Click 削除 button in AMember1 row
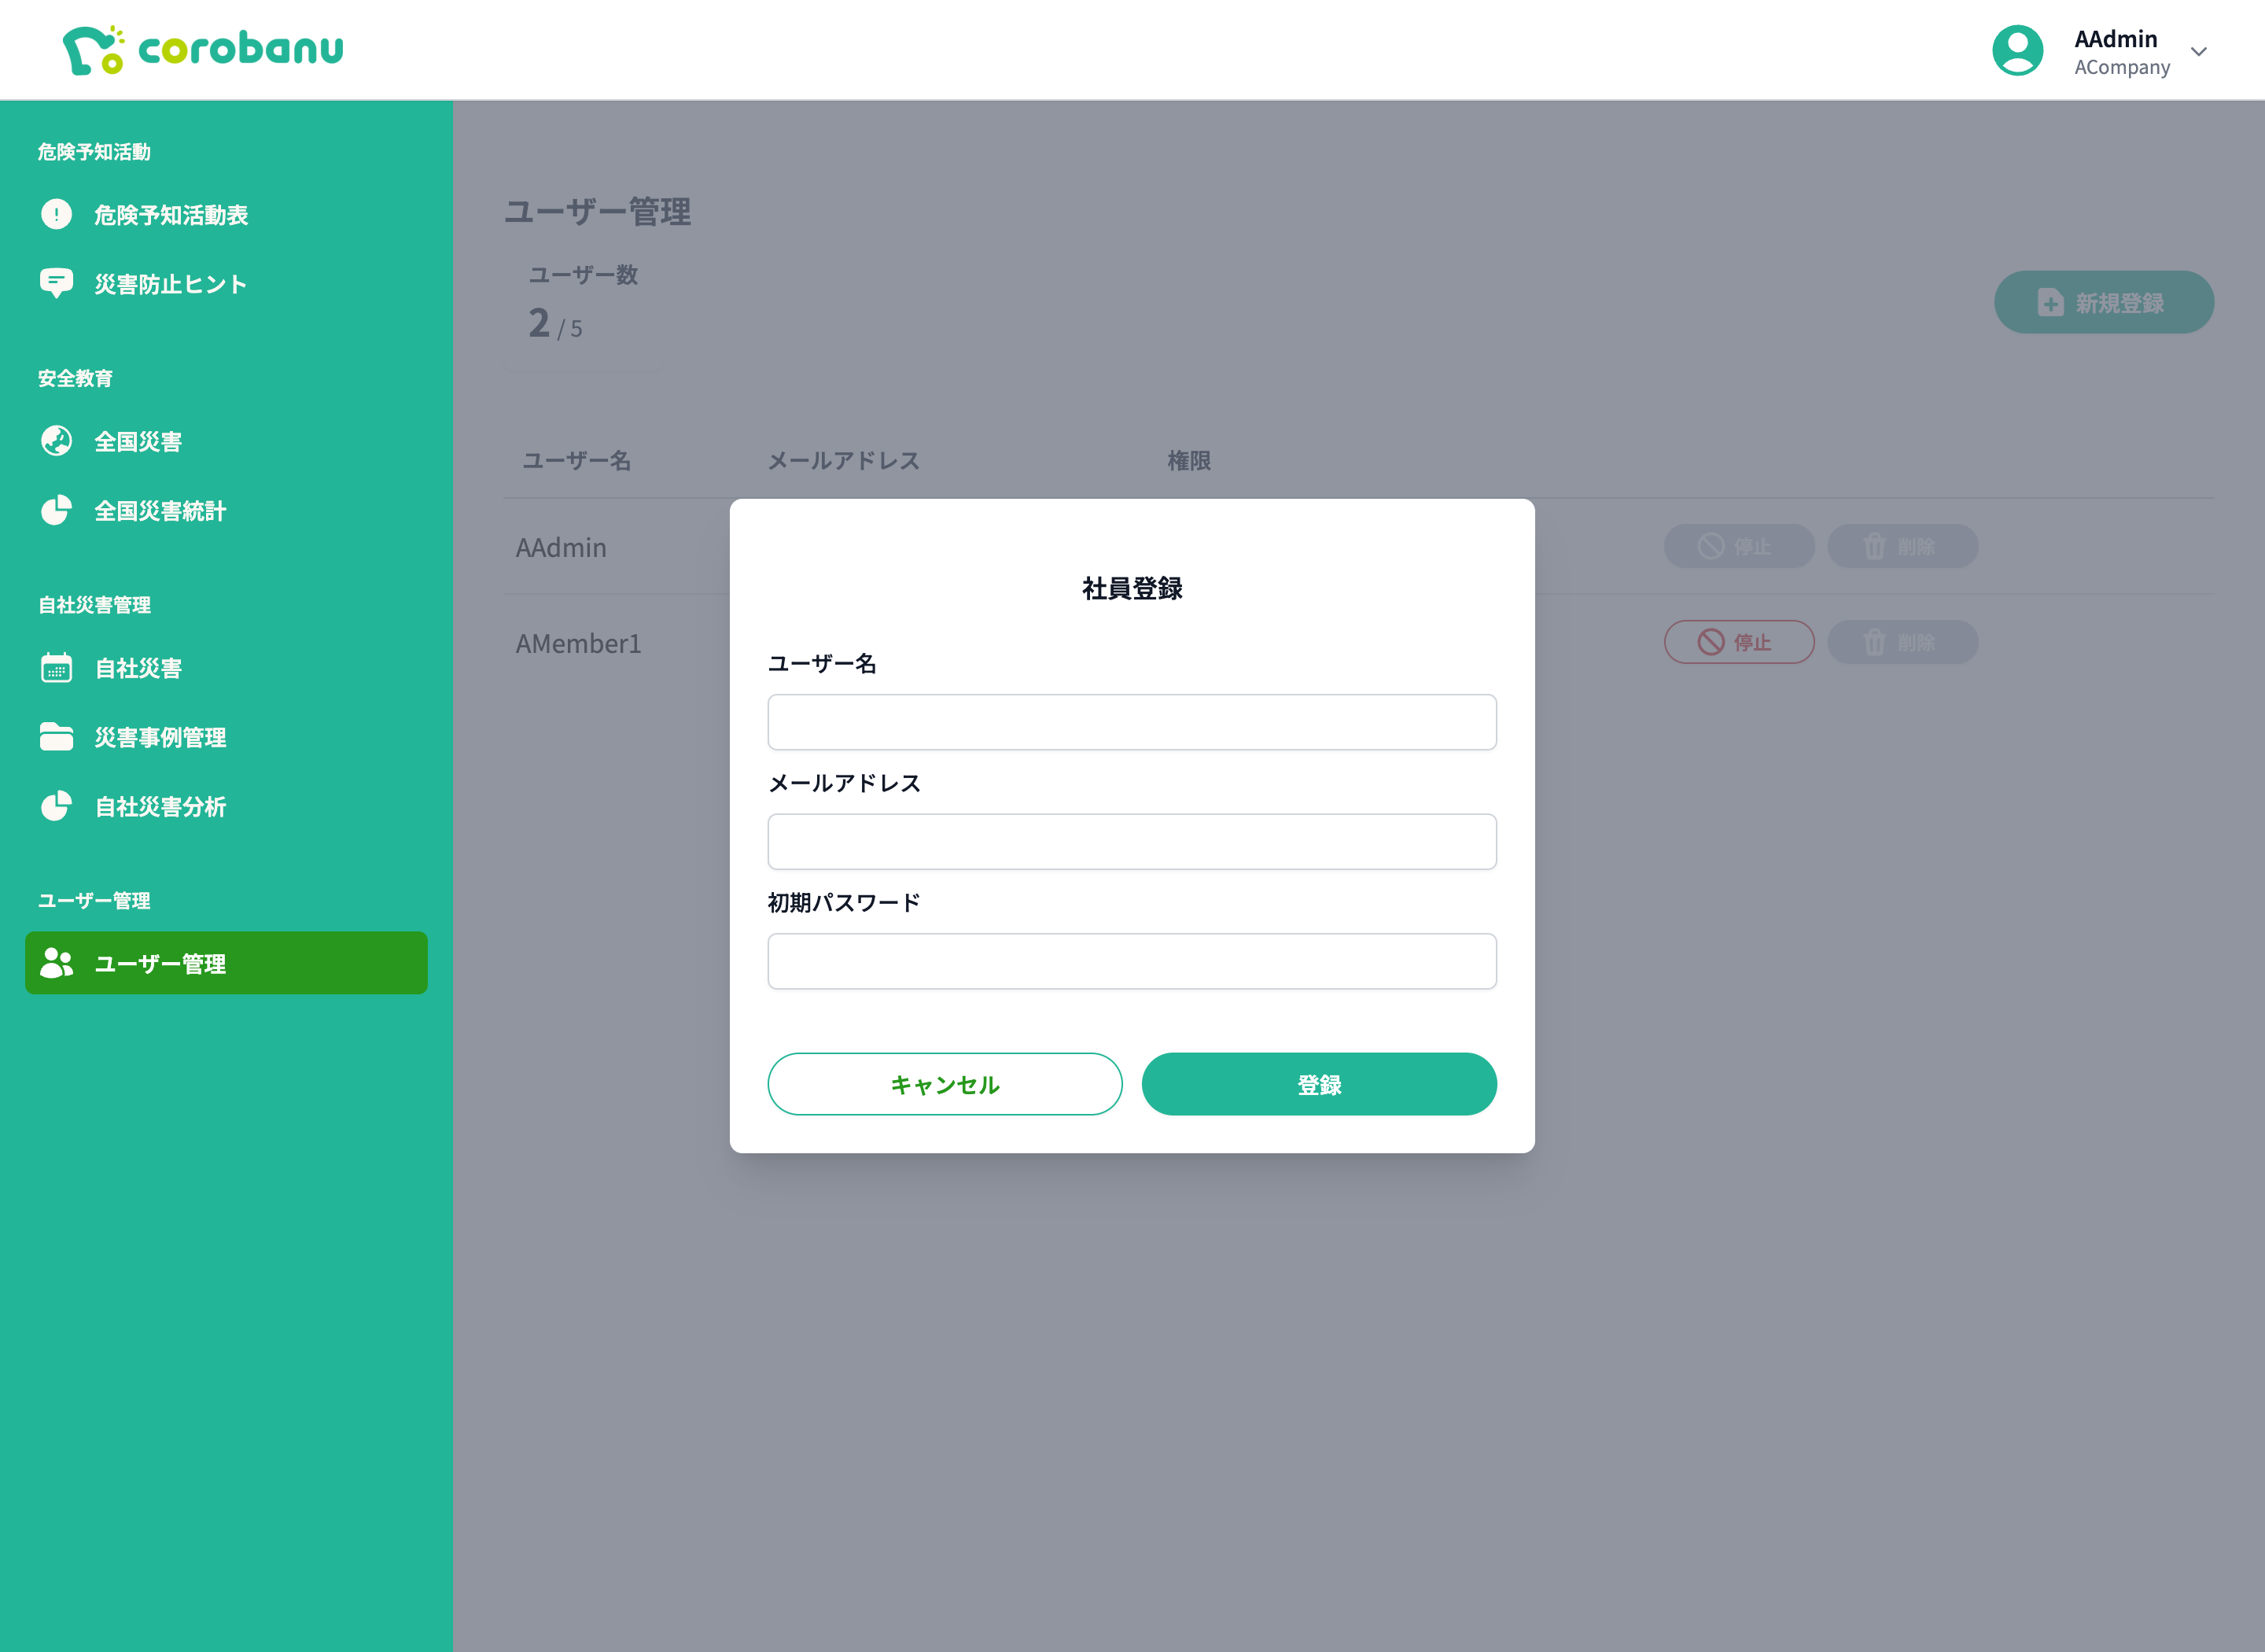This screenshot has width=2265, height=1652. (1902, 642)
